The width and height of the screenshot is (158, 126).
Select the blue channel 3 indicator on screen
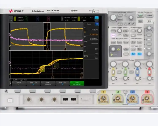click(x=37, y=19)
